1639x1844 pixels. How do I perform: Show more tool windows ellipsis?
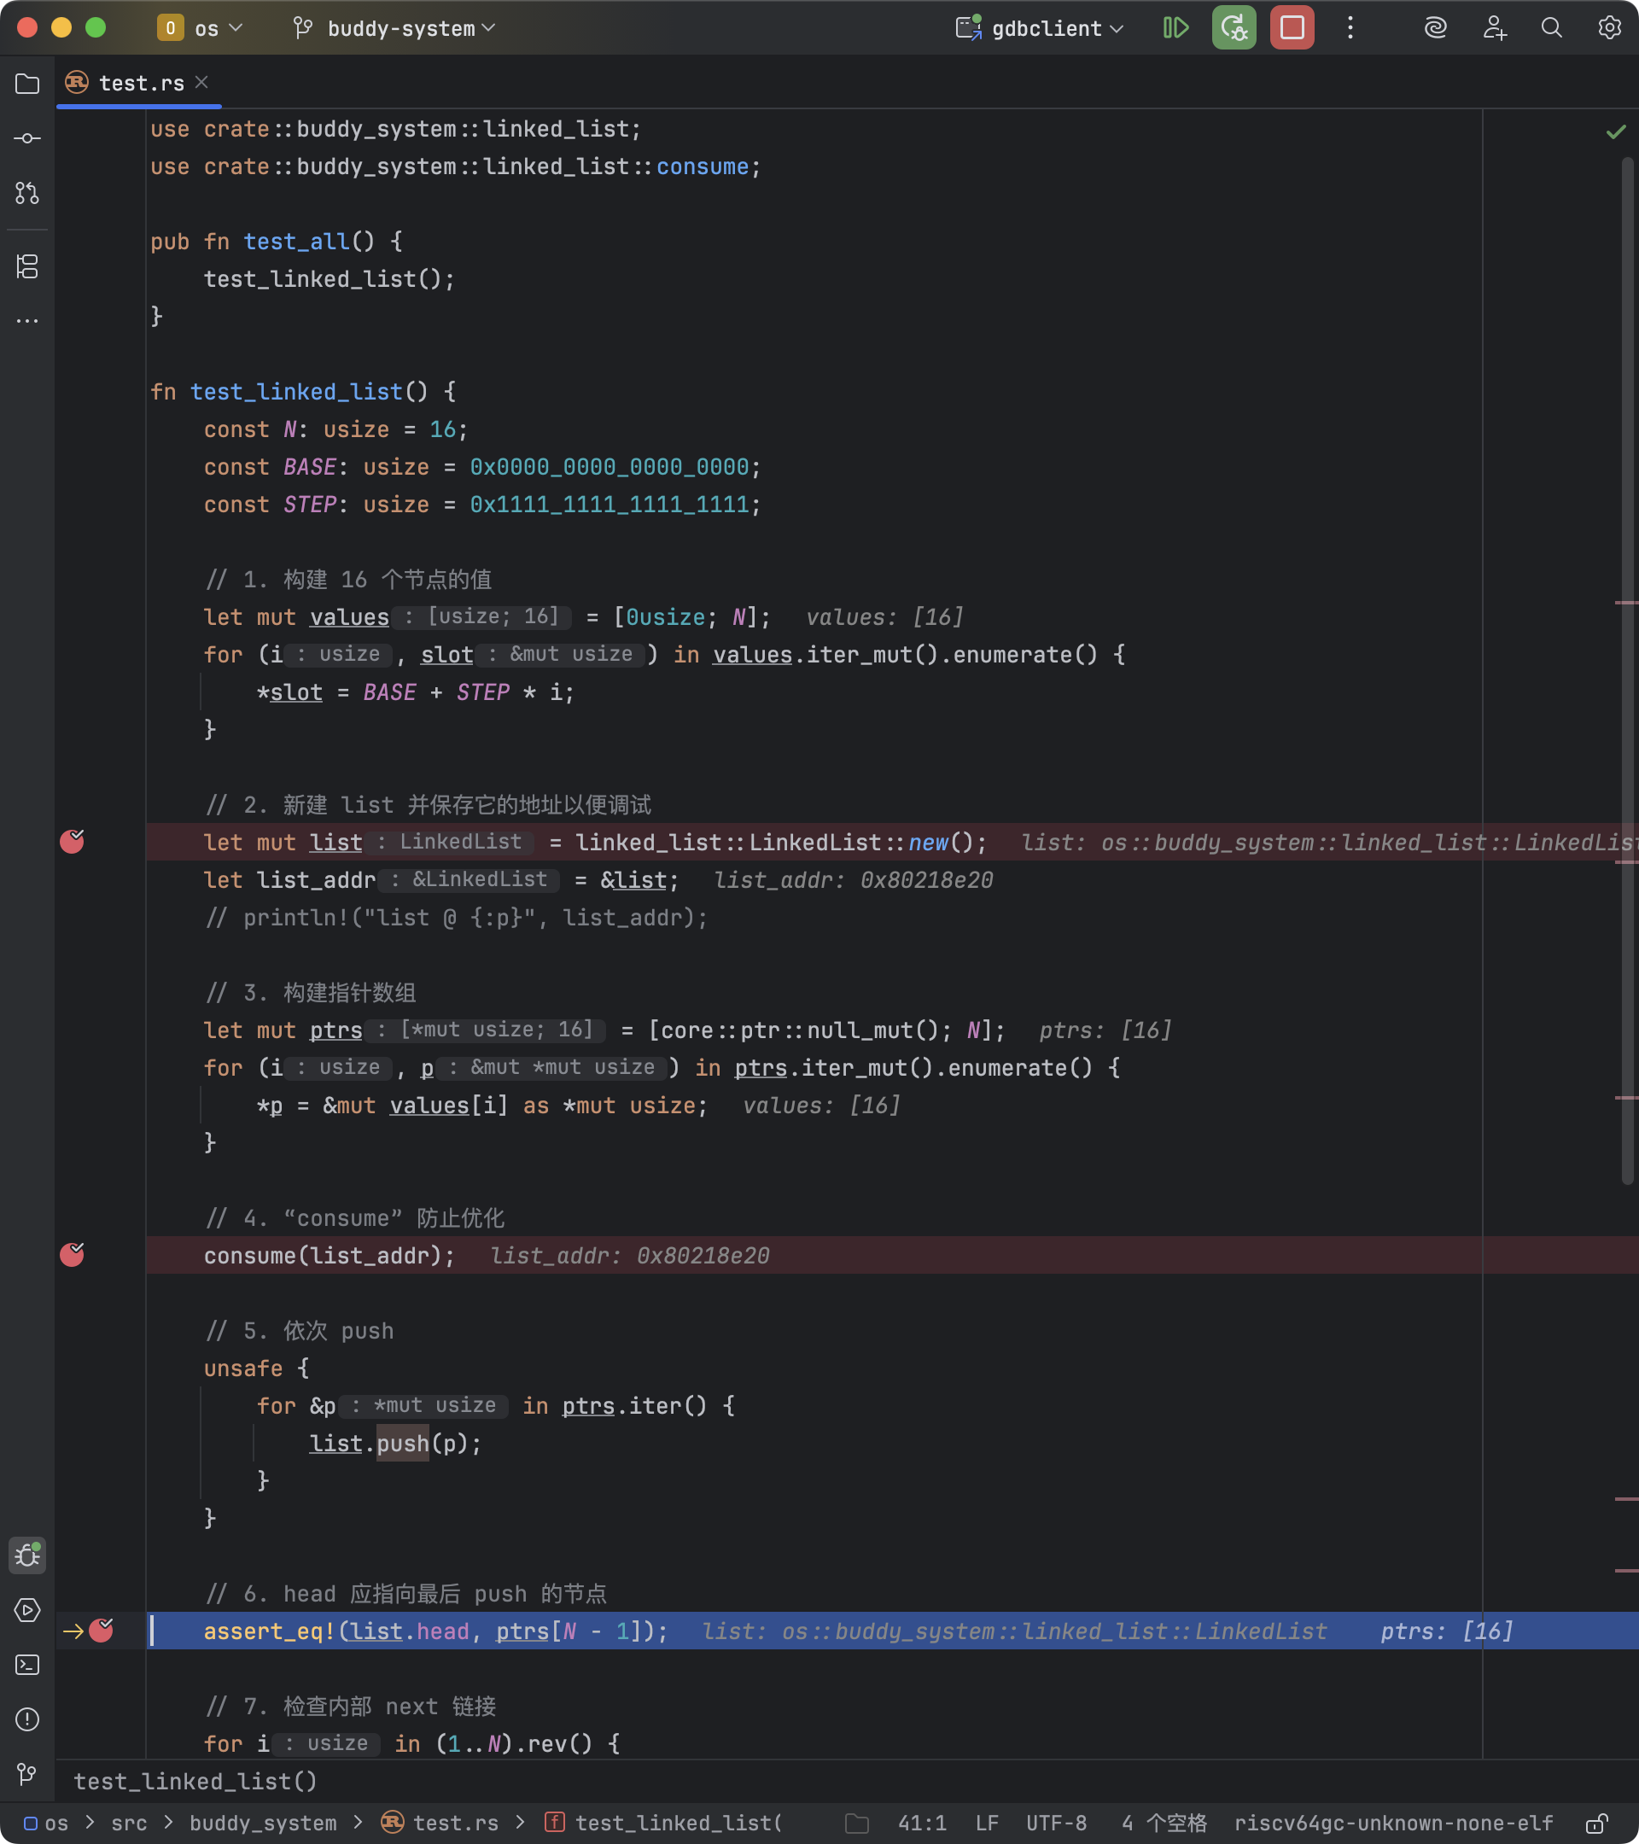27,320
